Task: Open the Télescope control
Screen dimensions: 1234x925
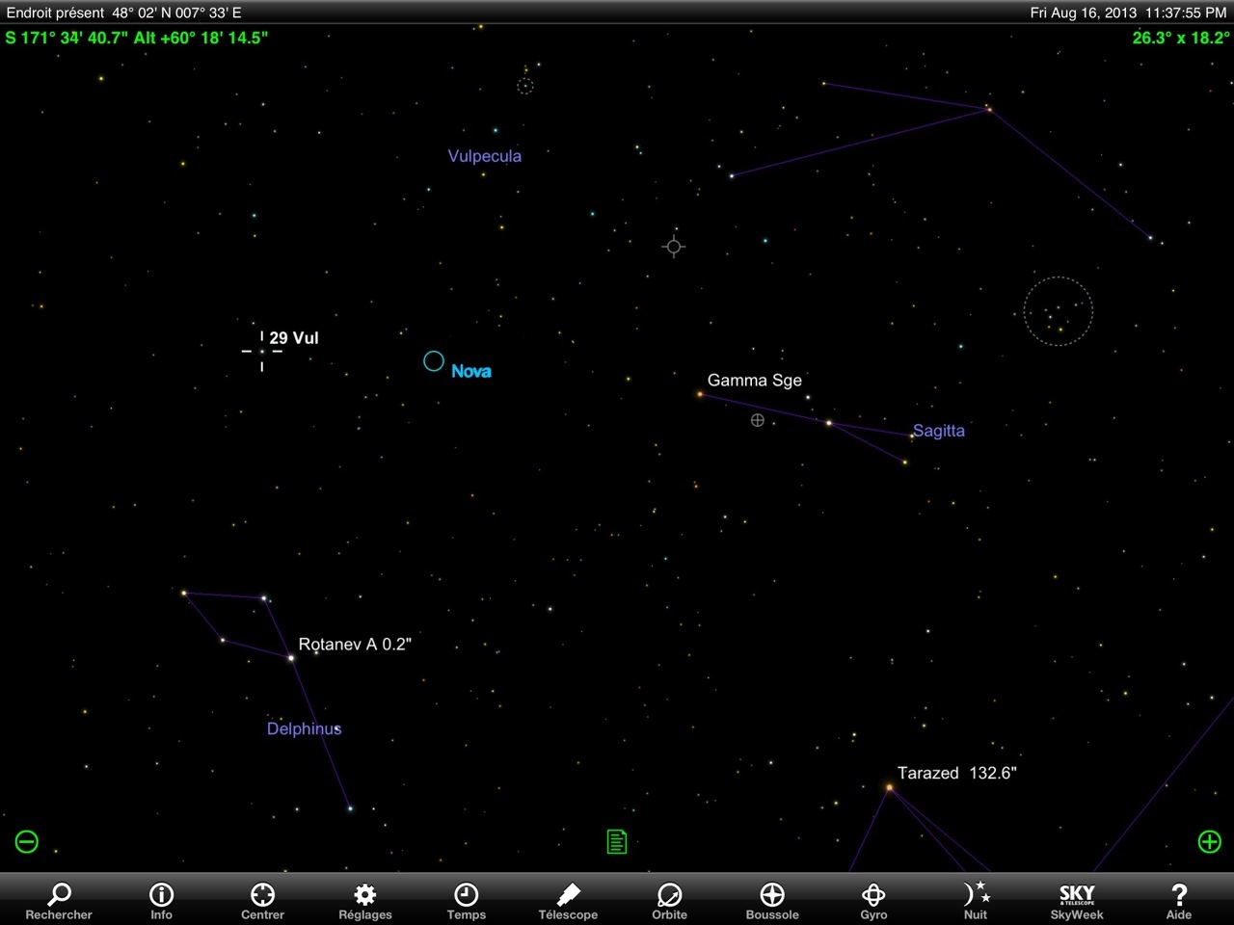Action: pos(568,900)
